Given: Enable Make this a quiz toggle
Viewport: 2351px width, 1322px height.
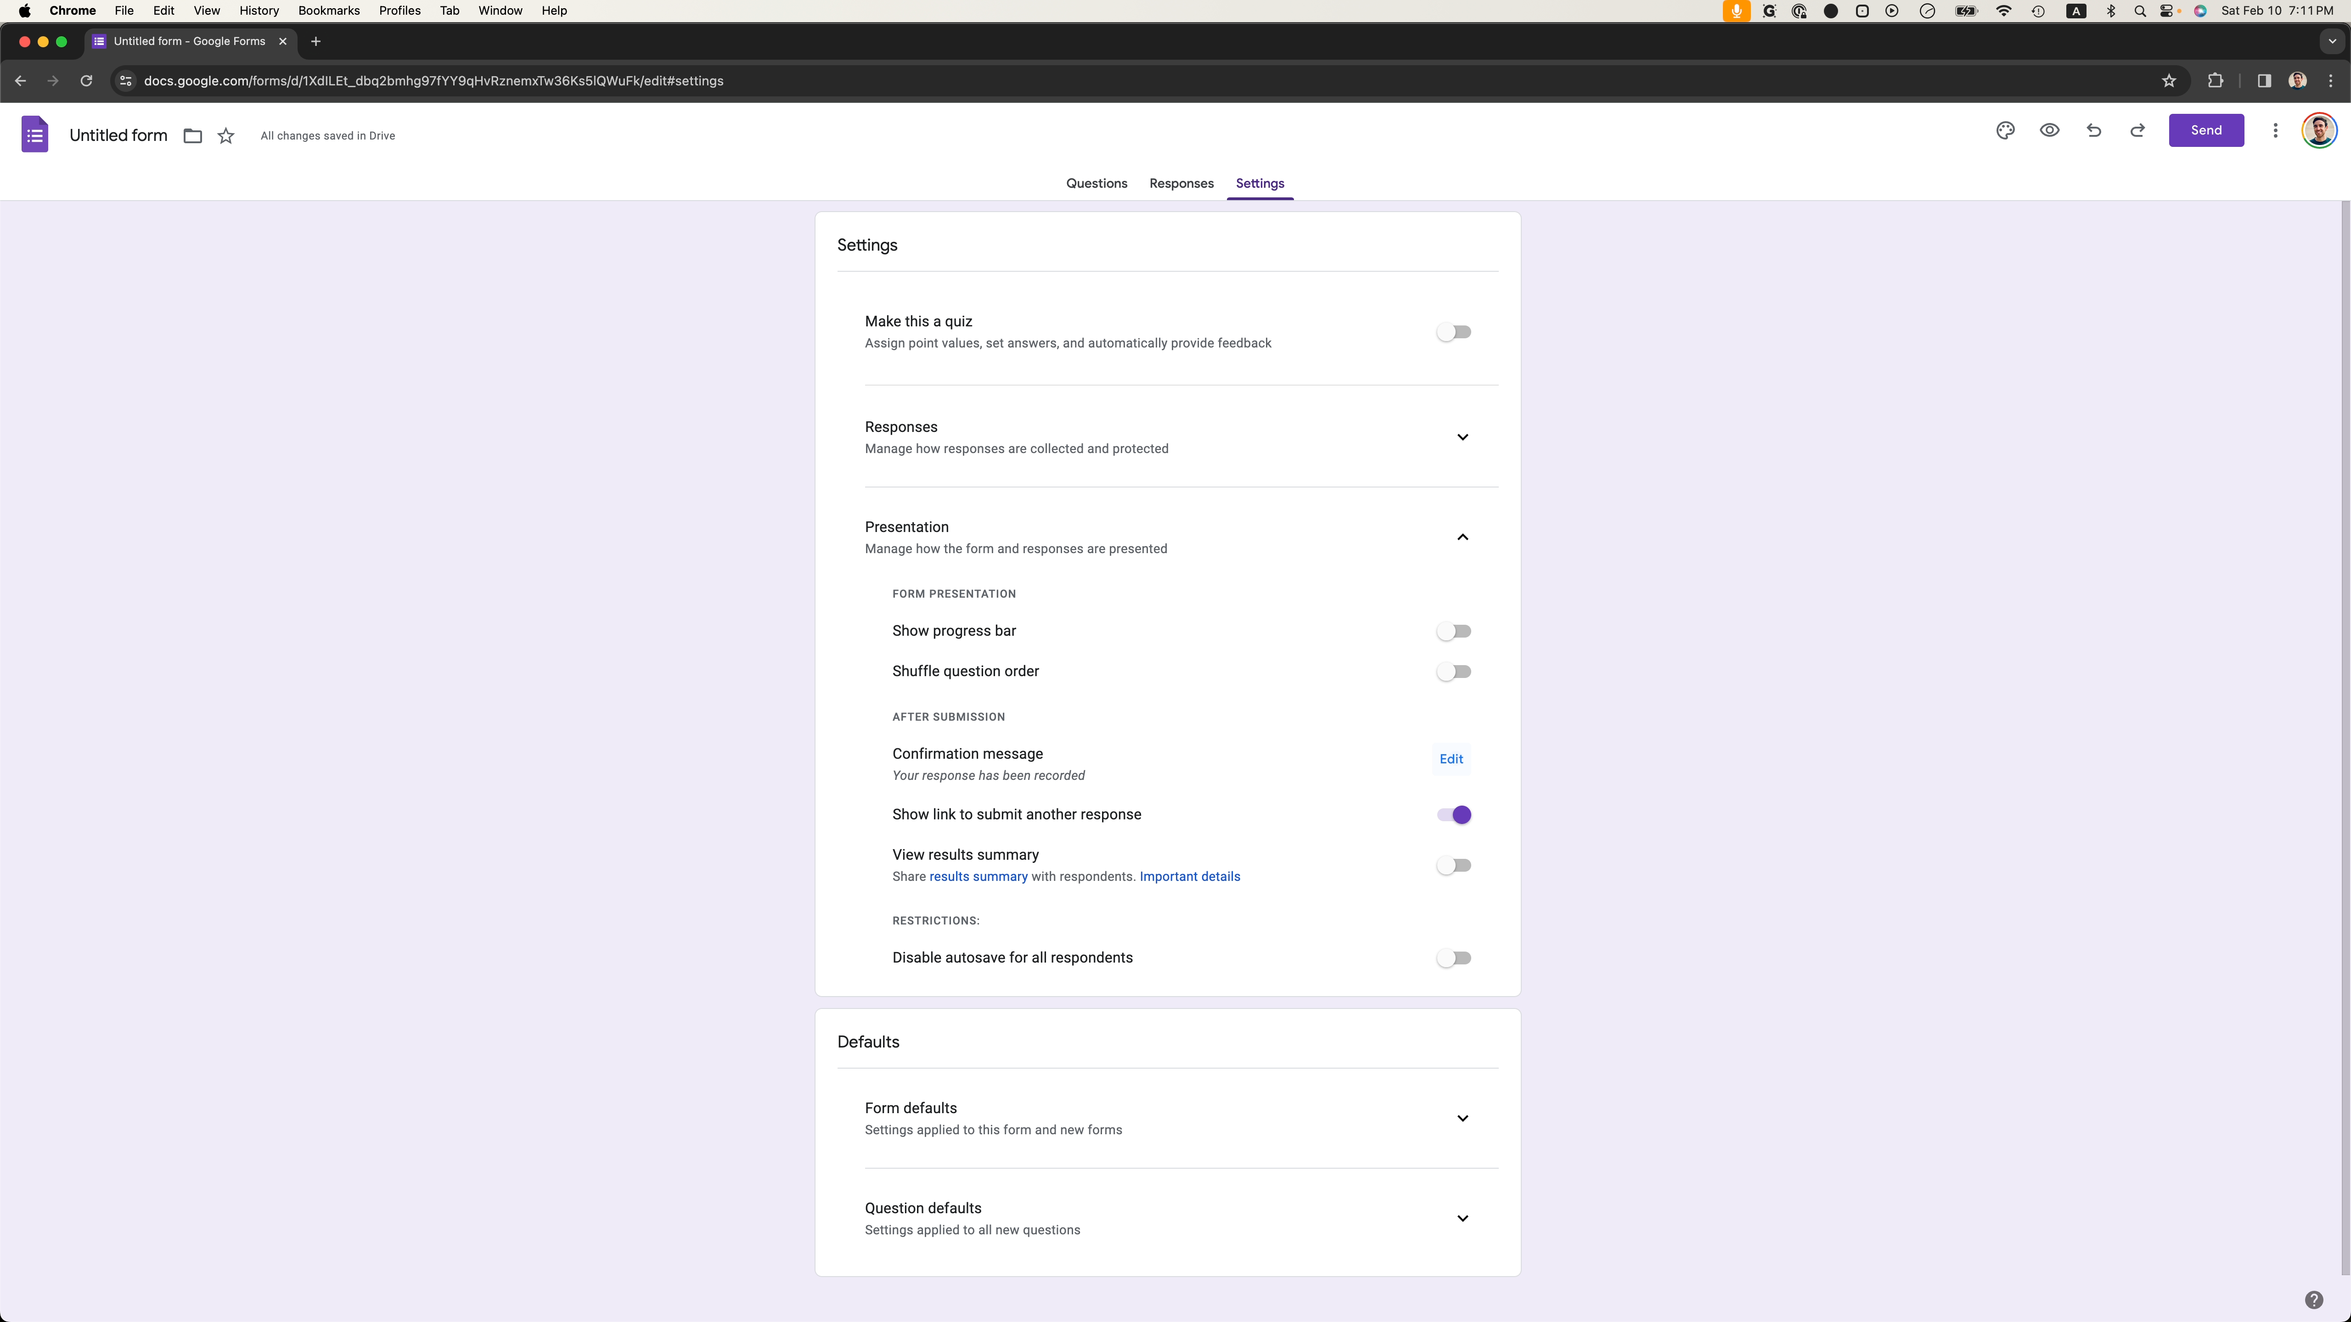Looking at the screenshot, I should [x=1454, y=332].
